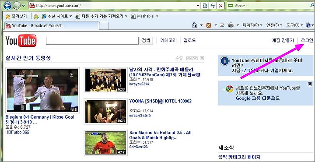Open YOONA [SNSD]@HOTEL 100902 title
Image resolution: width=315 pixels, height=162 pixels.
pyautogui.click(x=160, y=101)
